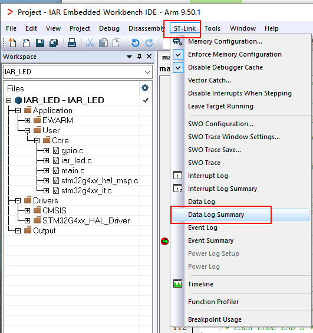Collapse the Application folder node
Screen dimensions: 313x333
tap(18, 110)
